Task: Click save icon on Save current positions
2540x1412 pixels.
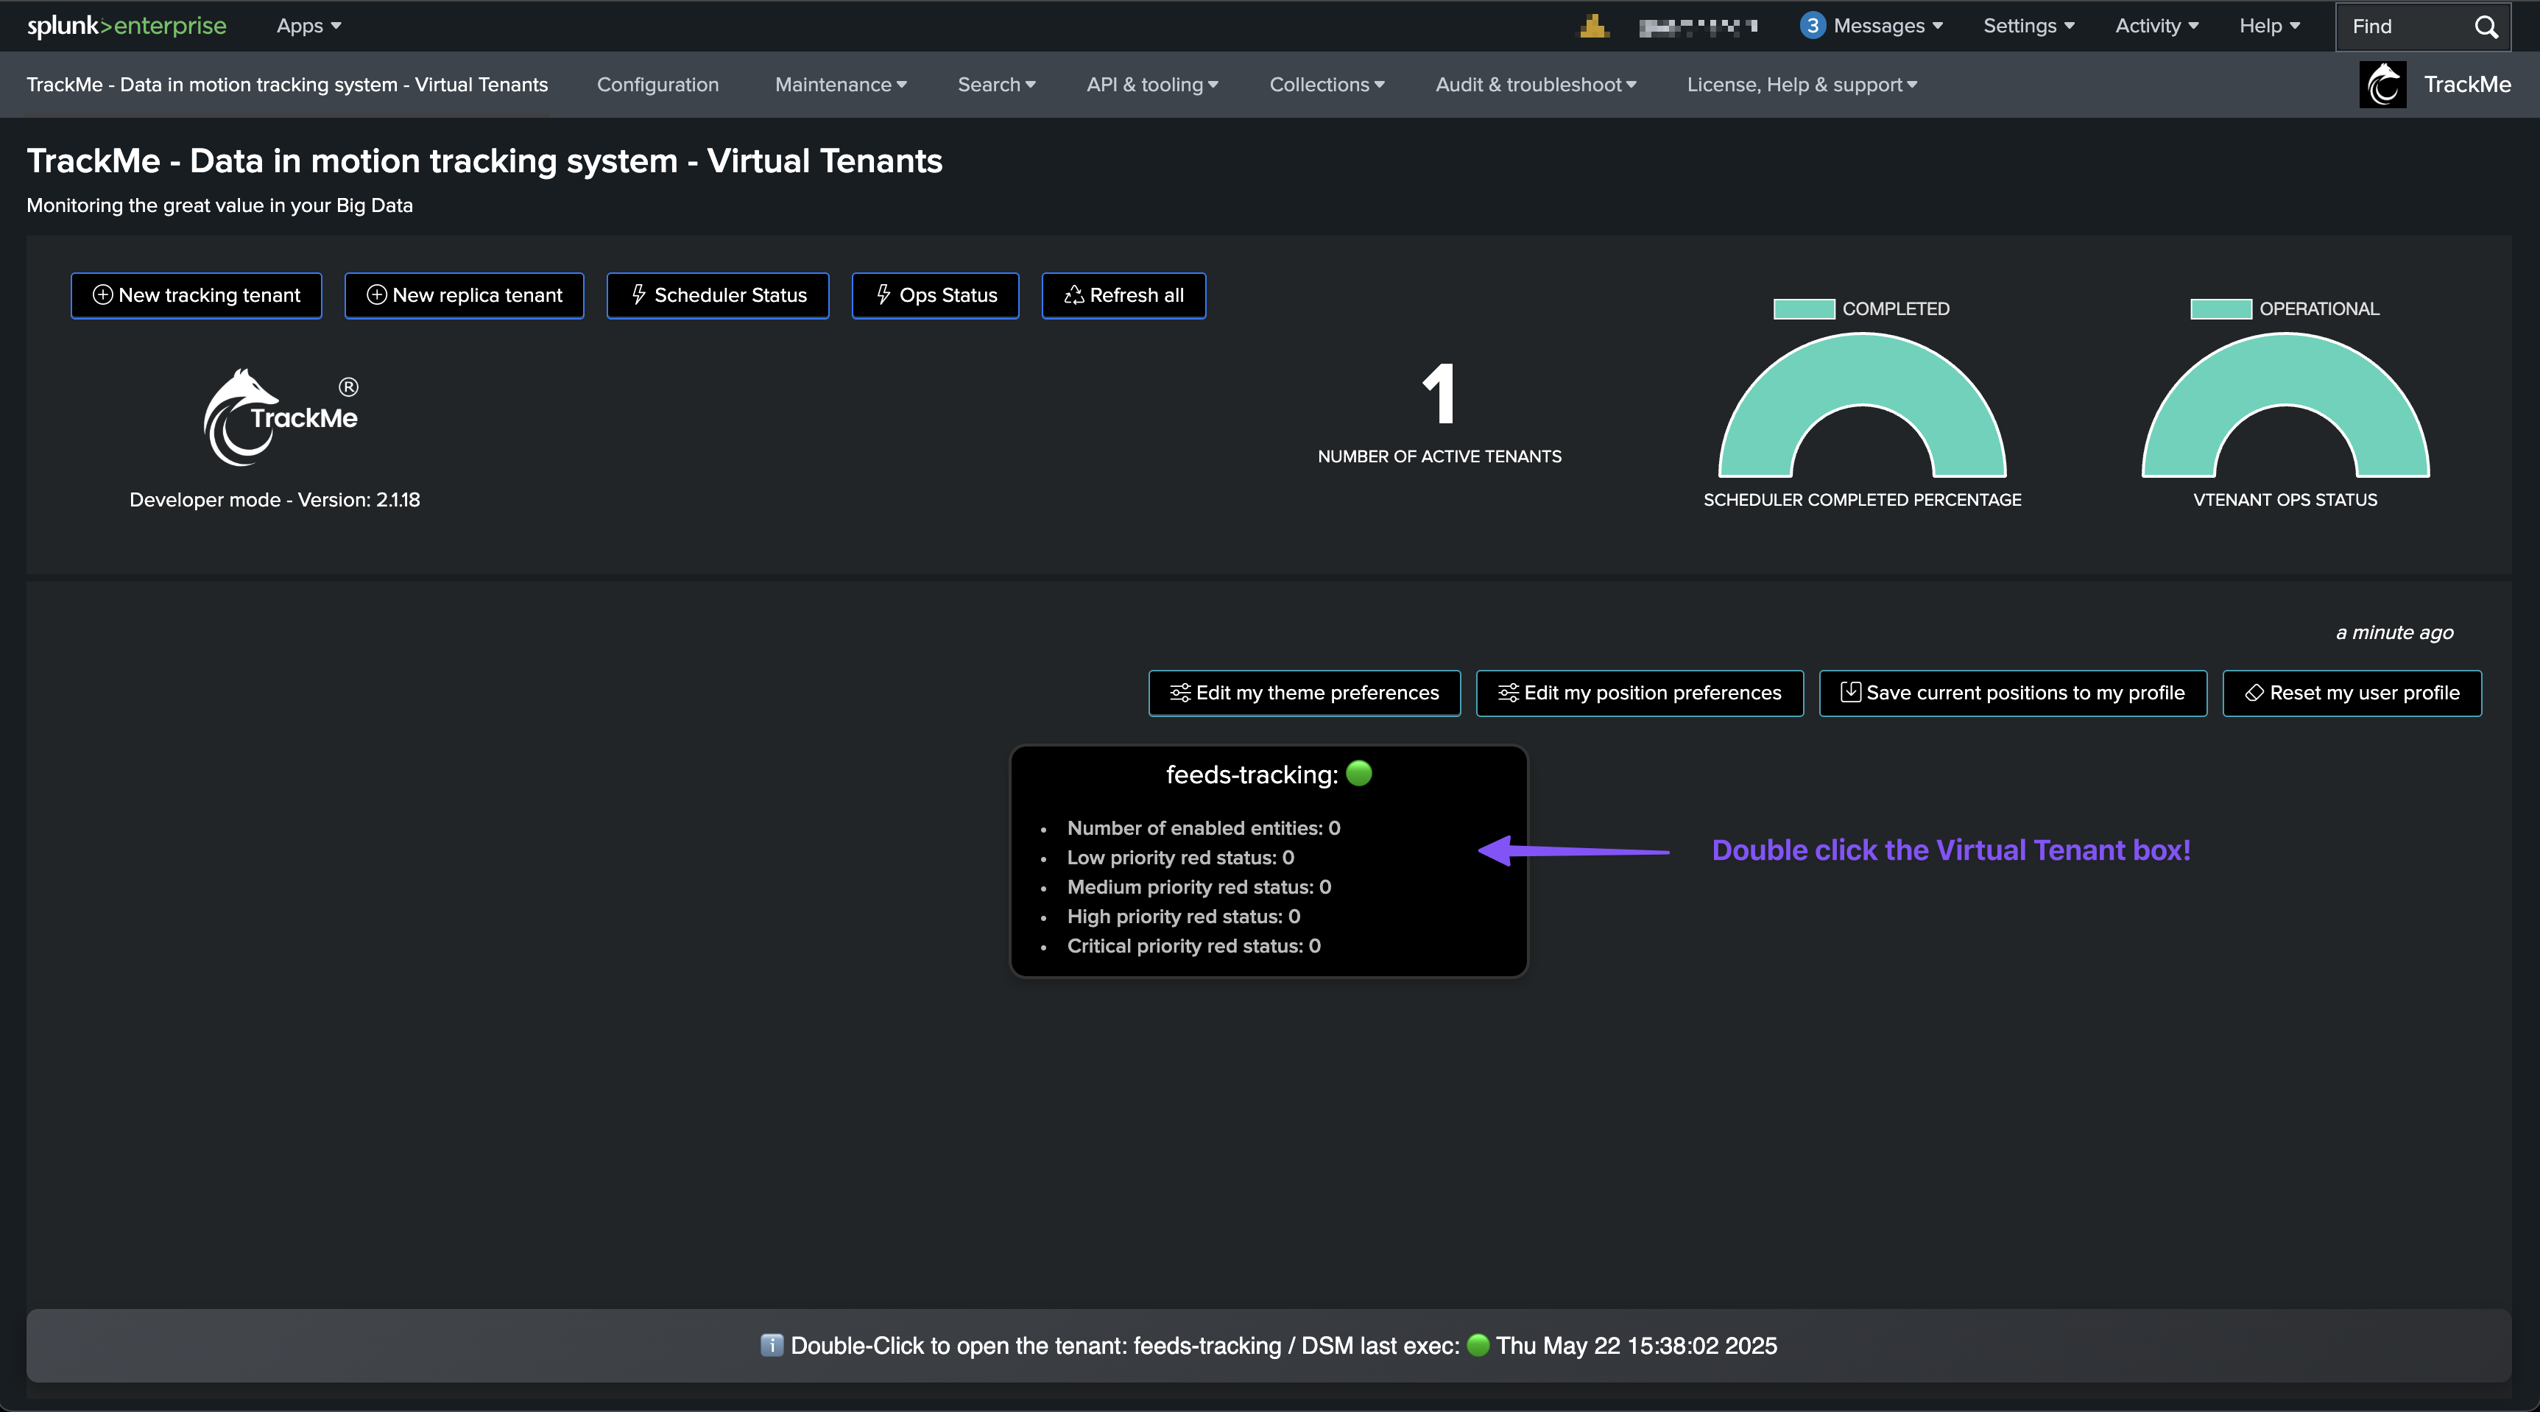Action: click(x=1851, y=692)
